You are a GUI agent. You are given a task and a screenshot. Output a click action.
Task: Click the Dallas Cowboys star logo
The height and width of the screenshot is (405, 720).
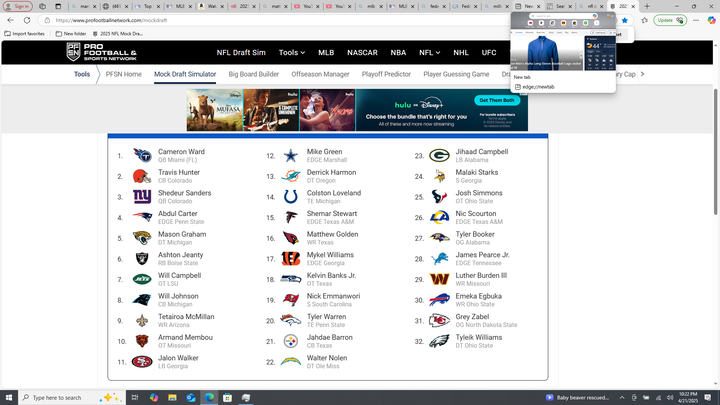point(291,155)
